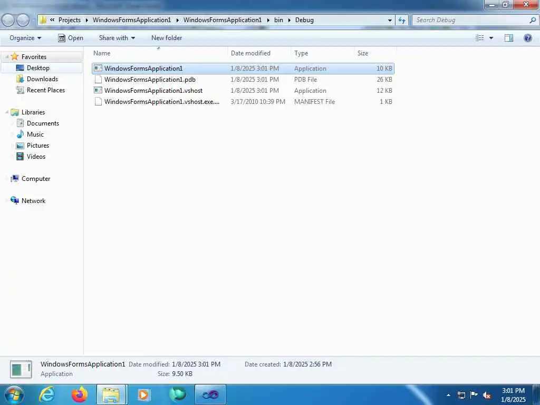Image resolution: width=540 pixels, height=405 pixels.
Task: Change the view with the view icon
Action: click(x=480, y=38)
